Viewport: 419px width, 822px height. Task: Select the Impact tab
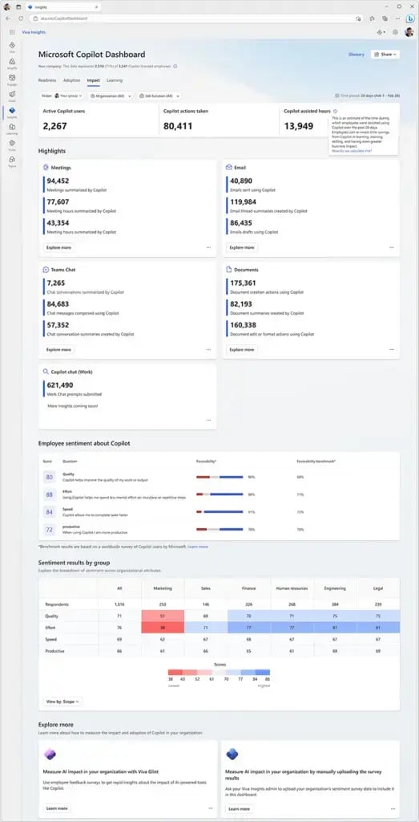pyautogui.click(x=94, y=81)
